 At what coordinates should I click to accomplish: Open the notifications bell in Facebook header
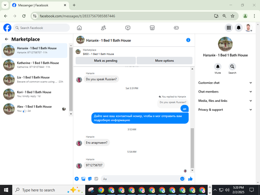point(239,28)
